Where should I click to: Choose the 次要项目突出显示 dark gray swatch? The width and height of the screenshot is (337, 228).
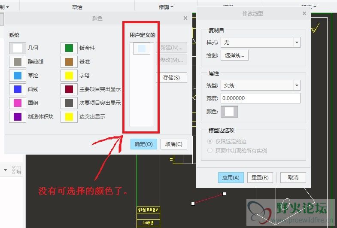pyautogui.click(x=69, y=103)
